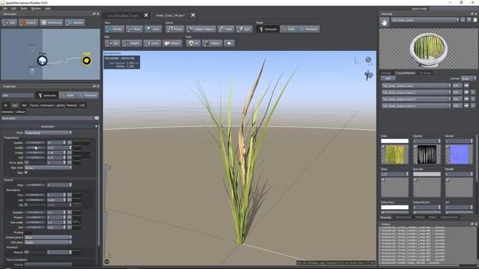Click Edit button for first cutout row
This screenshot has height=269, width=479.
[457, 86]
